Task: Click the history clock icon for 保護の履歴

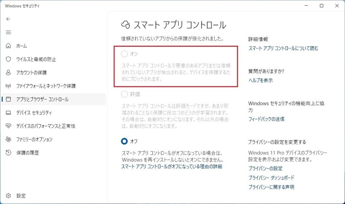Action: point(8,152)
